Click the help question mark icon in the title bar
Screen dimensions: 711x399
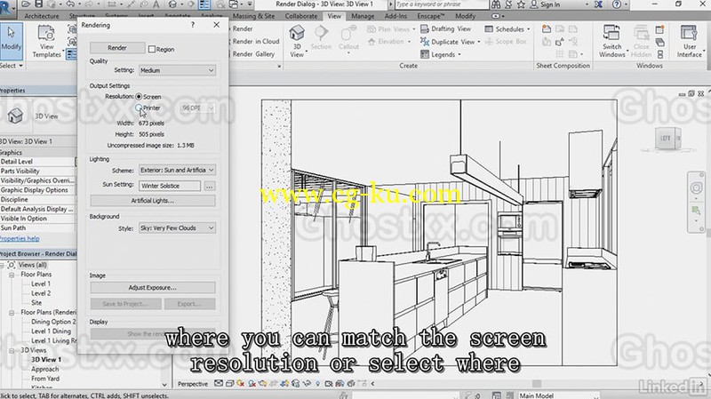coord(617,4)
